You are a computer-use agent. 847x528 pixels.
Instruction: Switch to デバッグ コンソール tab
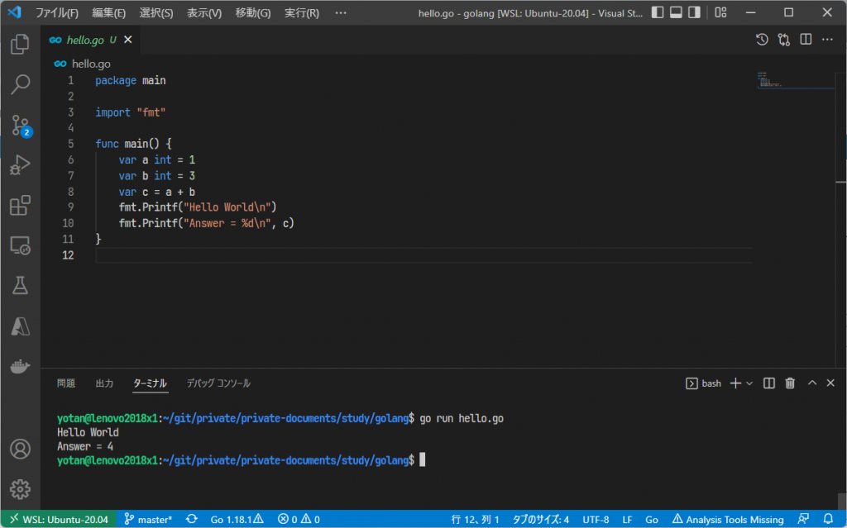[x=218, y=383]
